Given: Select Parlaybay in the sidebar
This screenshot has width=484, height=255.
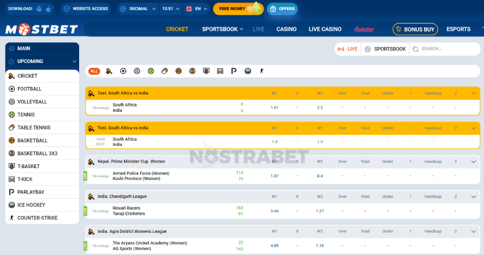Looking at the screenshot, I should point(42,192).
